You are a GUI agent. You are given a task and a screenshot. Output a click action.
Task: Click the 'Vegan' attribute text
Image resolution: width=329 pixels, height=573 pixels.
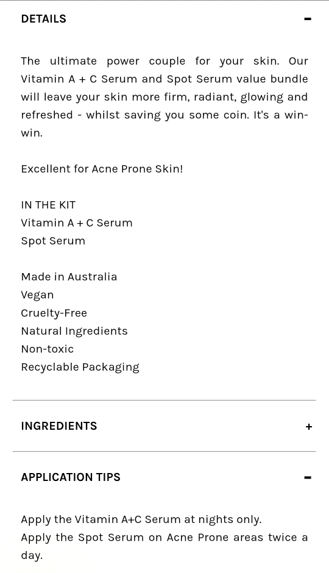(37, 295)
